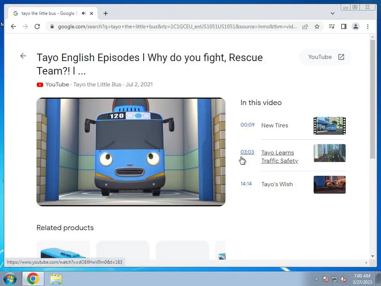Click the browser forward arrow
381x286 pixels.
point(25,26)
